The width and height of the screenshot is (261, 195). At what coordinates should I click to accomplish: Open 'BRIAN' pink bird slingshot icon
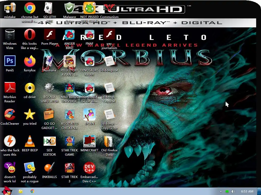(x=89, y=115)
